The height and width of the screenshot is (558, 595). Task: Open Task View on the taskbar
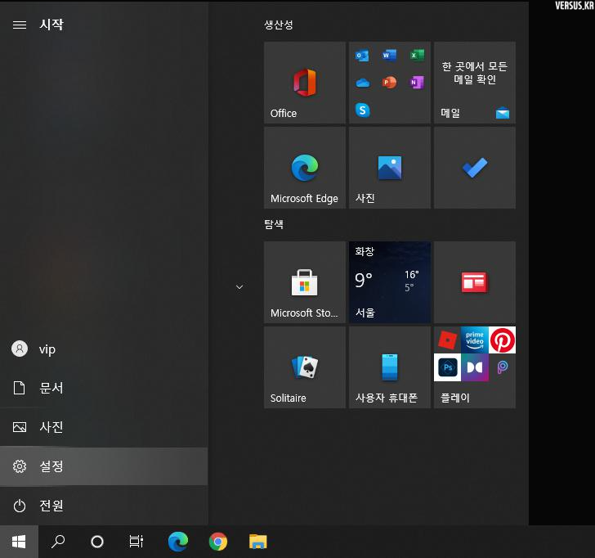(136, 542)
